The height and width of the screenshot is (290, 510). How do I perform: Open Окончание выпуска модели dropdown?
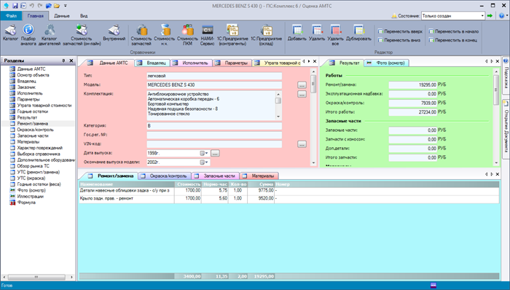tap(204, 162)
